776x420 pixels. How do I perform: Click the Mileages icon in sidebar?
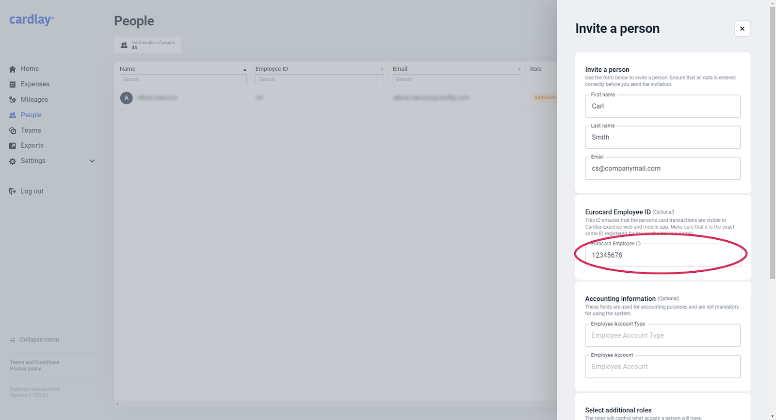click(13, 100)
